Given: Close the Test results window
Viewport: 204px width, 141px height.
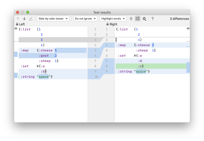Looking at the screenshot, I should [x=18, y=12].
